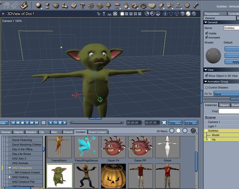Click the content browser vertical scrollbar
239x189 pixels.
[x=196, y=162]
